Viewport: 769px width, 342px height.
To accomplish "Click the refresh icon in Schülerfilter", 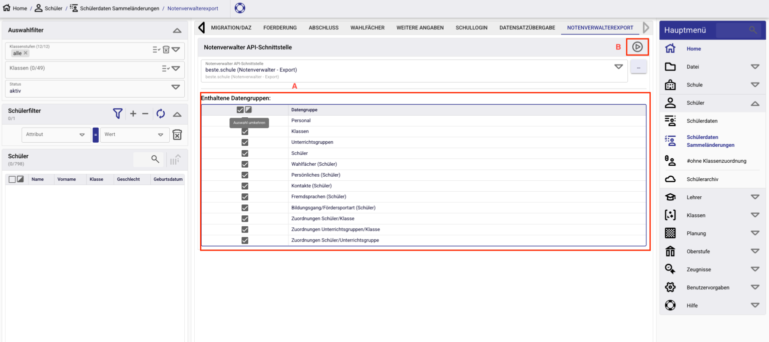I will click(x=160, y=114).
